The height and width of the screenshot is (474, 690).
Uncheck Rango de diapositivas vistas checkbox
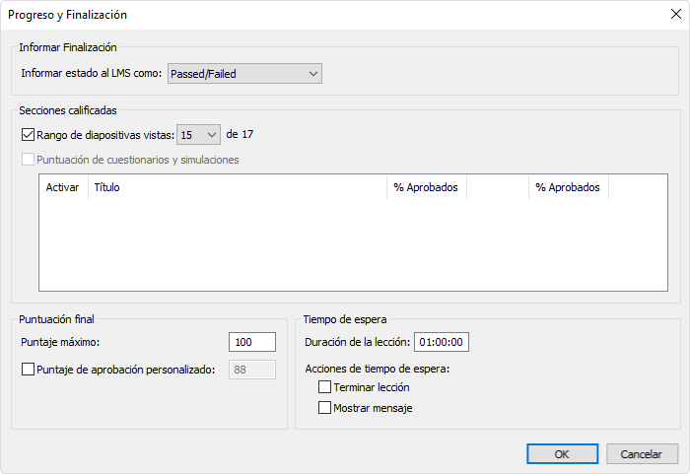tap(28, 135)
